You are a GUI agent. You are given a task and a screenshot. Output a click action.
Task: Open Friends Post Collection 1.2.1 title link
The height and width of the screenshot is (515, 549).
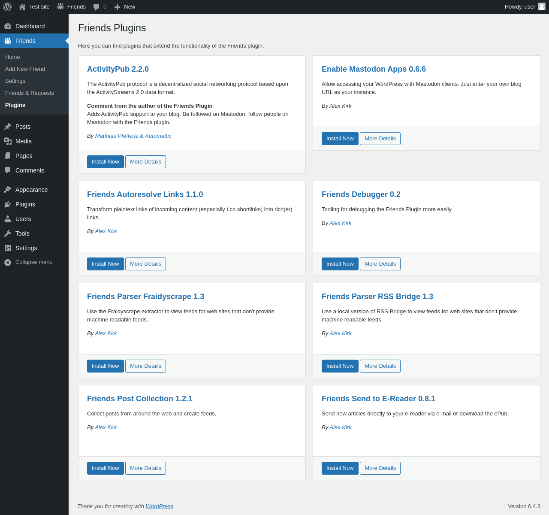(x=140, y=399)
